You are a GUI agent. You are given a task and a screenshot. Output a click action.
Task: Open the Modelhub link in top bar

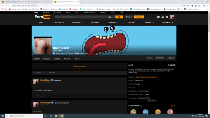pos(57,12)
